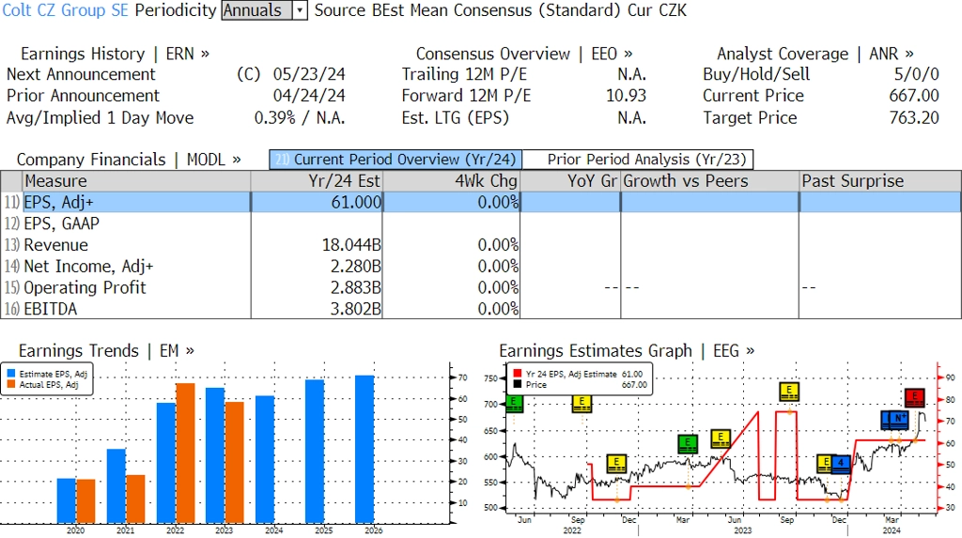Switch to Current Period Overview (Yr/24) tab
This screenshot has height=538, width=962.
(x=396, y=160)
